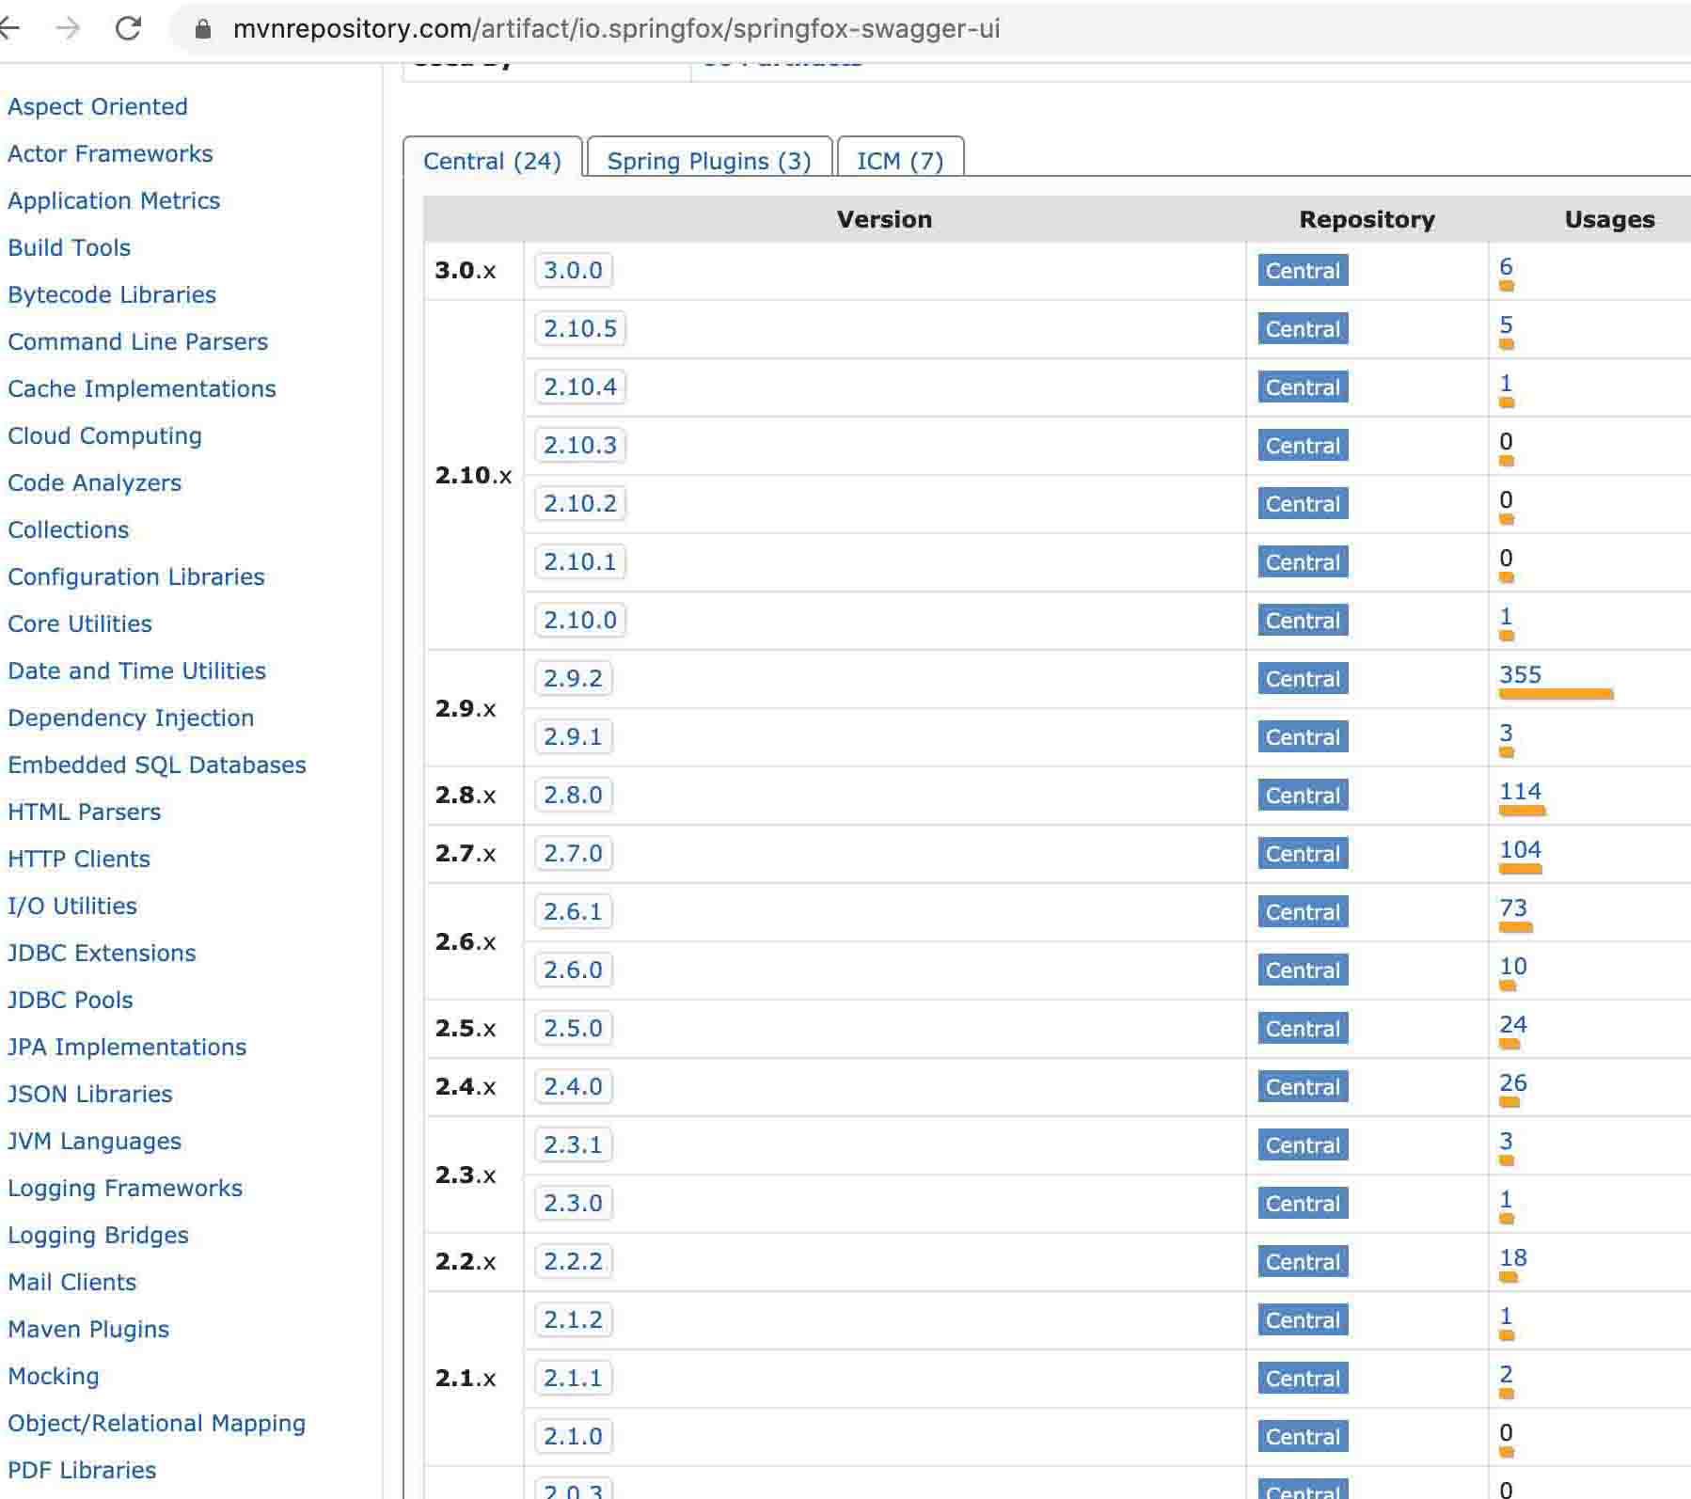Viewport: 1691px width, 1499px height.
Task: Open Date and Time Utilities category
Action: [137, 671]
